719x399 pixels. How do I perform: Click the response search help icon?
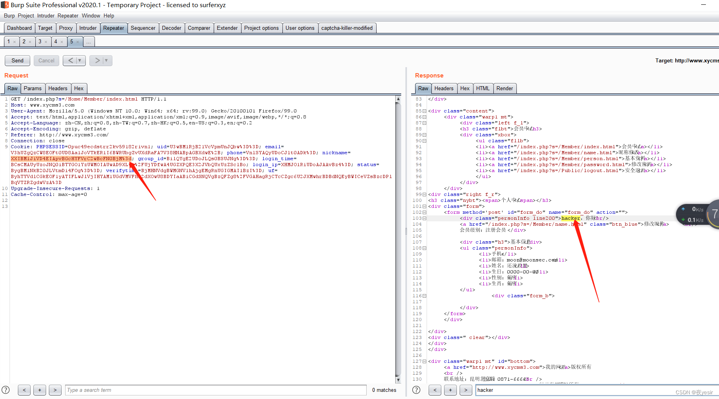416,390
